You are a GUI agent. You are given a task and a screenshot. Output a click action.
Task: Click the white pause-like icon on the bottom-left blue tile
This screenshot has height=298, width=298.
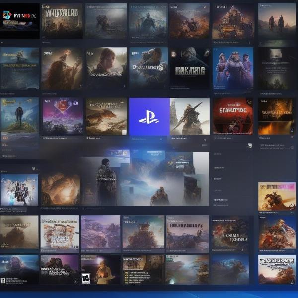coord(3,280)
